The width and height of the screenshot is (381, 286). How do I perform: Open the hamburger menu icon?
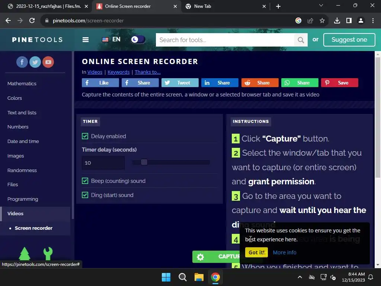(x=86, y=39)
